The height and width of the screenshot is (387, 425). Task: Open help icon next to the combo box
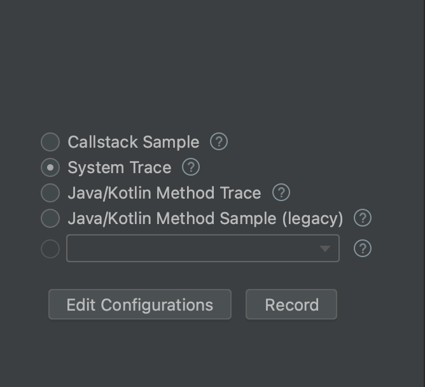pyautogui.click(x=363, y=248)
